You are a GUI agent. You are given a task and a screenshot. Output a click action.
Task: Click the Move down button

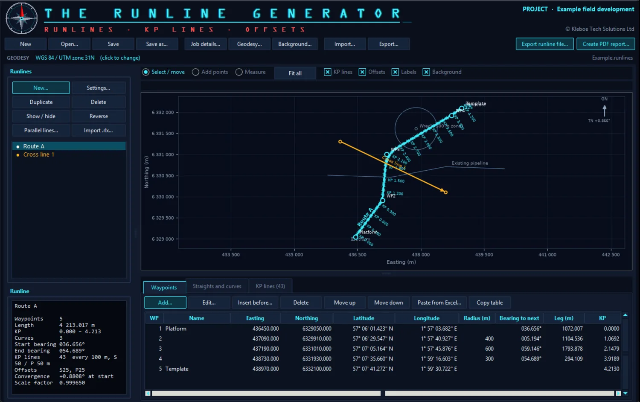pyautogui.click(x=389, y=303)
